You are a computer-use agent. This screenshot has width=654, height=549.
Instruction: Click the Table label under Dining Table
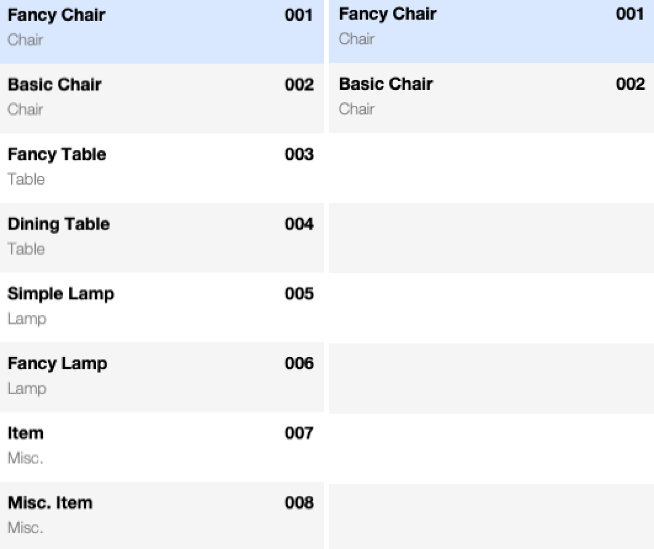(x=26, y=249)
